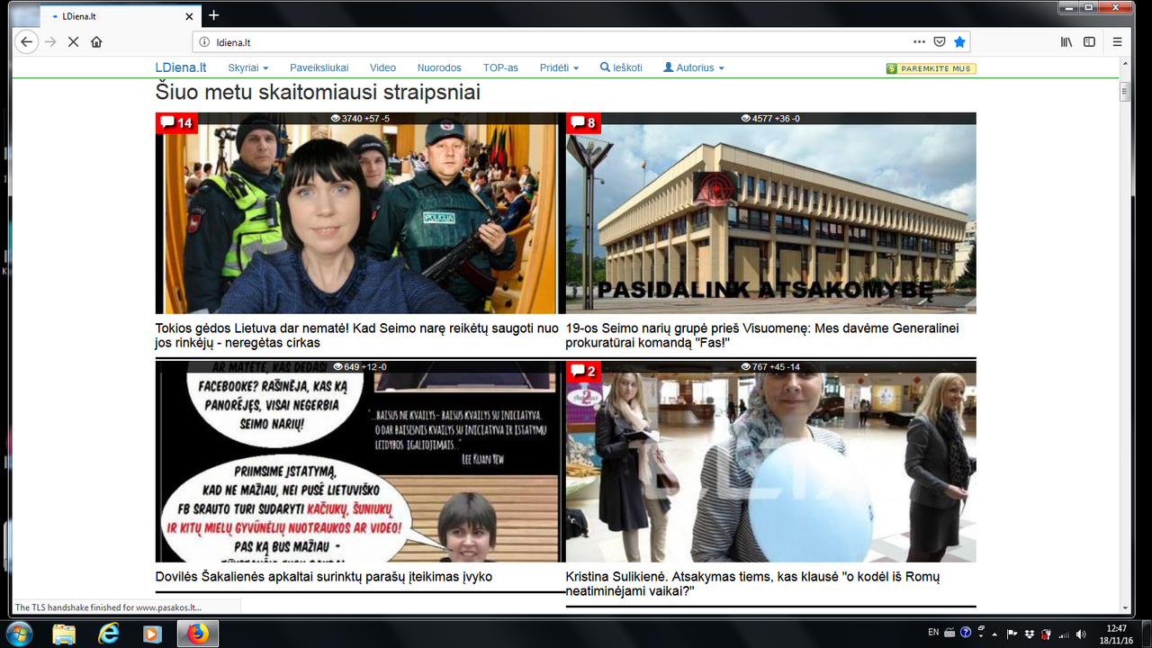The width and height of the screenshot is (1152, 648).
Task: Open a new browser tab
Action: [x=213, y=15]
